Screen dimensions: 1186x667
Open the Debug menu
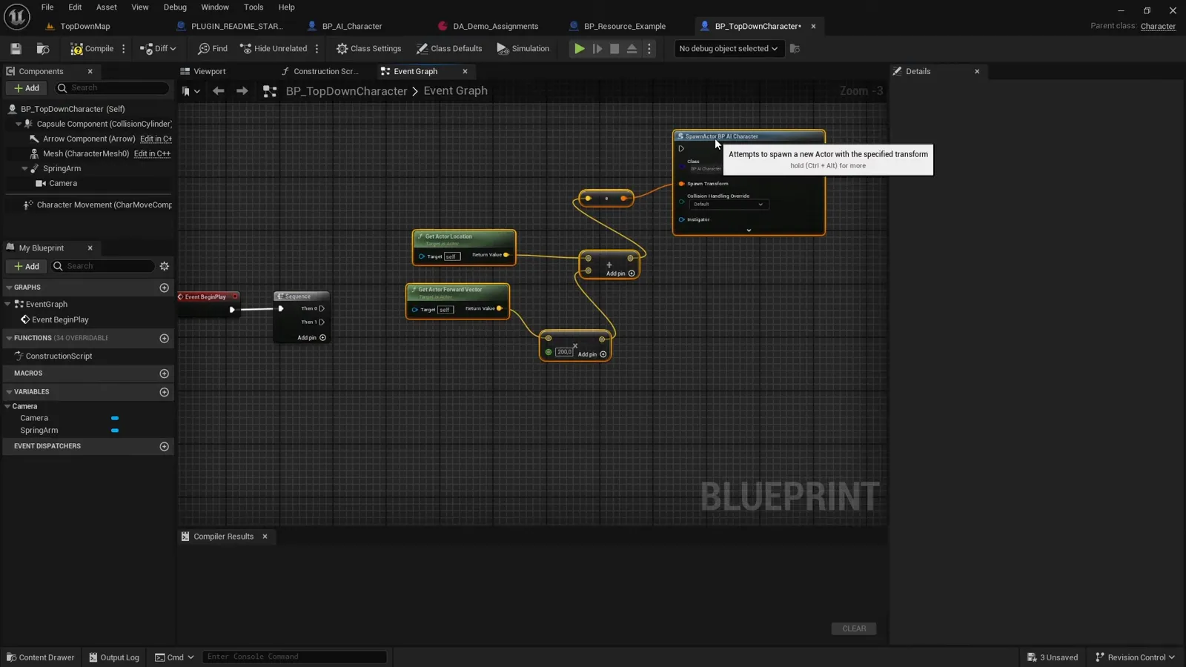coord(175,7)
